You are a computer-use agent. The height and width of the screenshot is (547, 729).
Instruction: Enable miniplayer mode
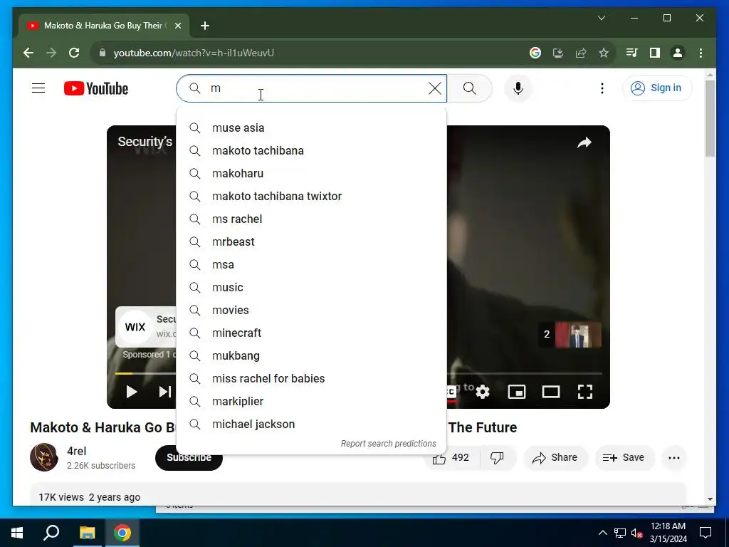pos(517,392)
